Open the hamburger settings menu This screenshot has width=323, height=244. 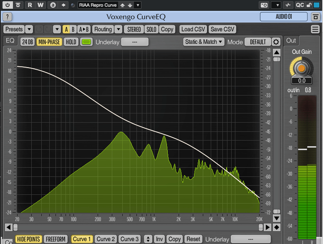(x=315, y=29)
